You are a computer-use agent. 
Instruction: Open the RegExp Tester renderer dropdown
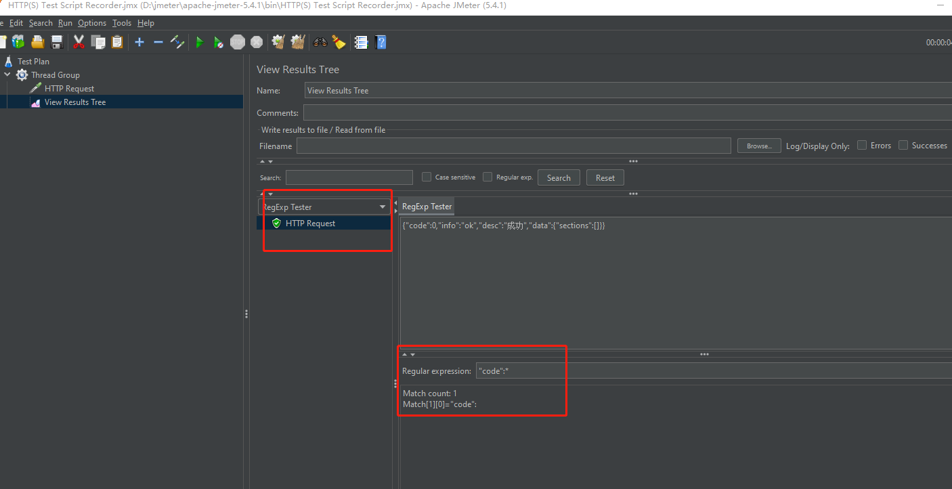click(324, 207)
